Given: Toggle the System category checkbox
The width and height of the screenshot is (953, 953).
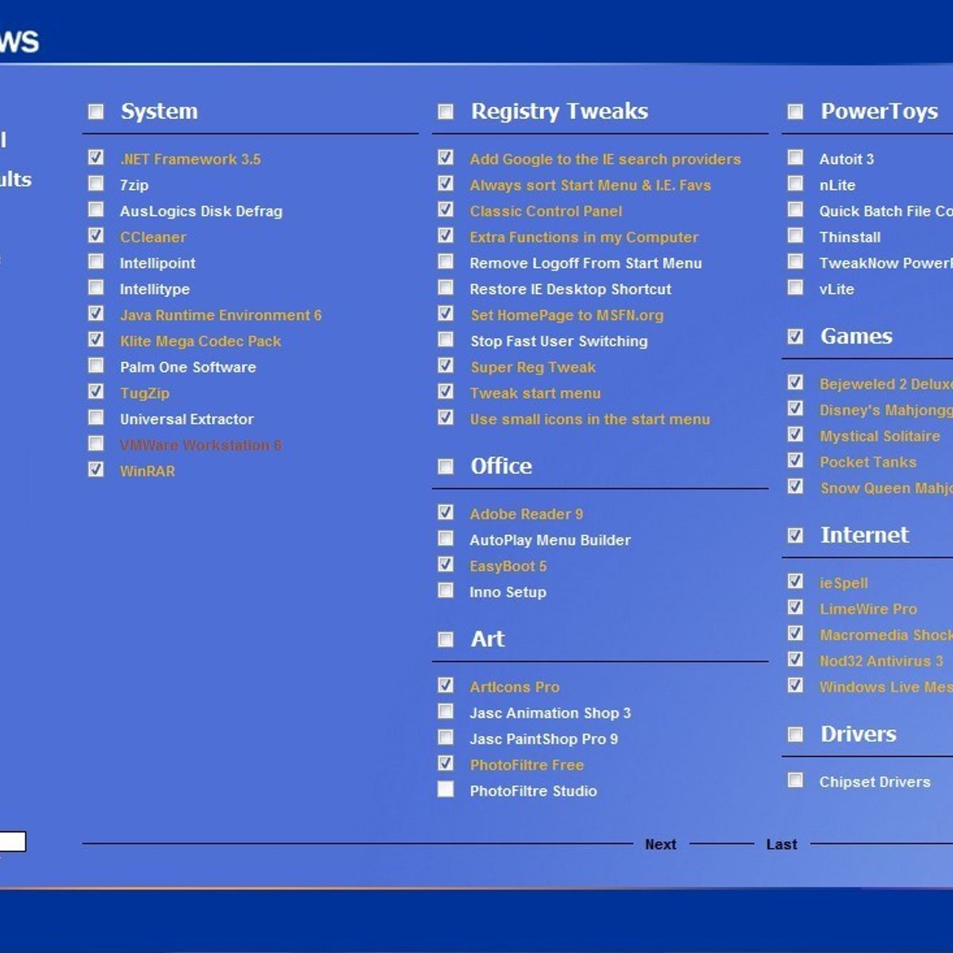Looking at the screenshot, I should coord(96,111).
